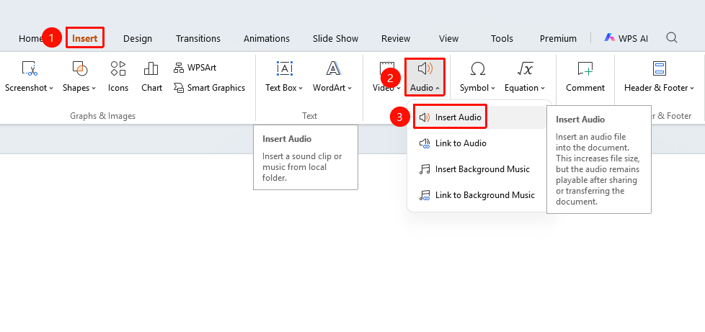Viewport: 705px width, 332px height.
Task: Open the Tools tab
Action: click(502, 39)
